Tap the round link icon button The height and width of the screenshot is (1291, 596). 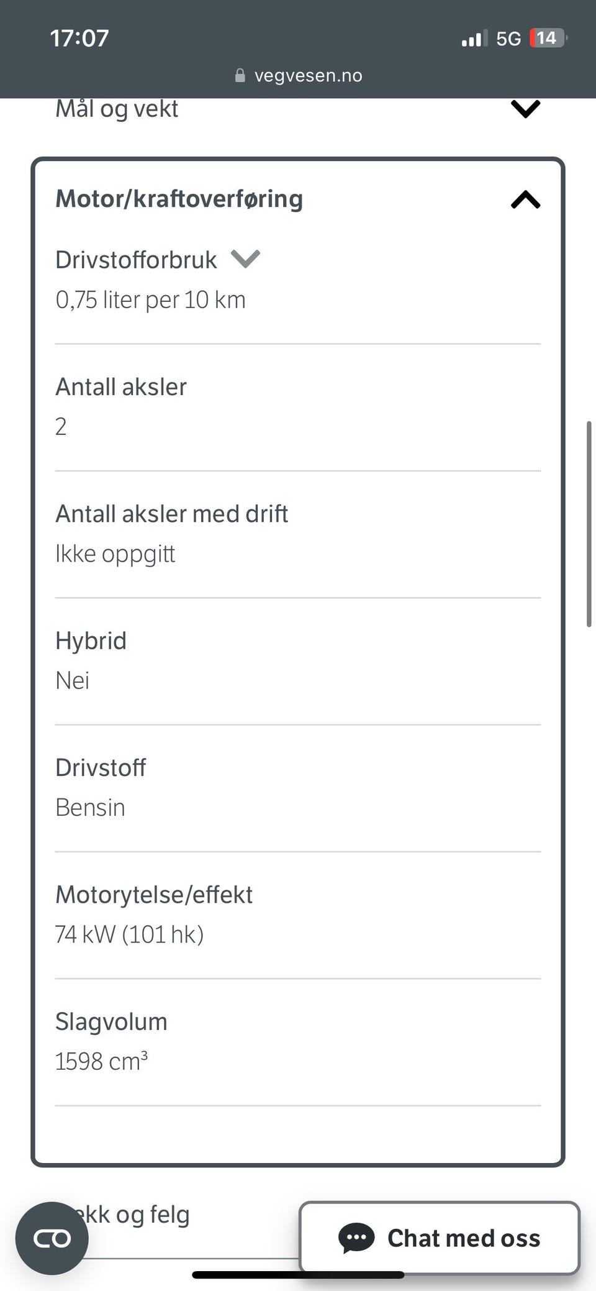(52, 1239)
